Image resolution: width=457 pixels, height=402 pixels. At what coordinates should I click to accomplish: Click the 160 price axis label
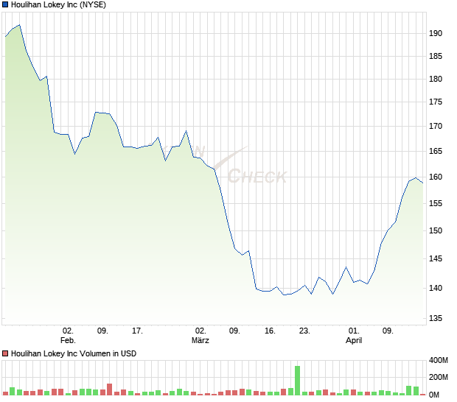click(x=436, y=177)
